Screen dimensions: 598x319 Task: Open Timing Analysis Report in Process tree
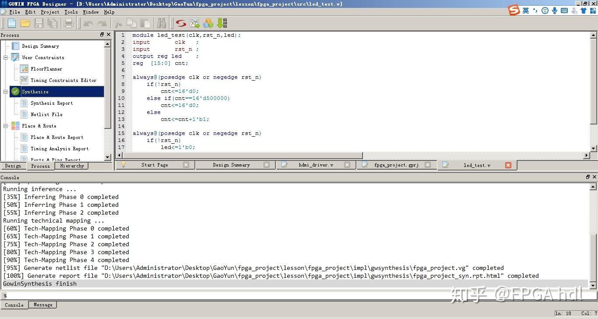(60, 149)
